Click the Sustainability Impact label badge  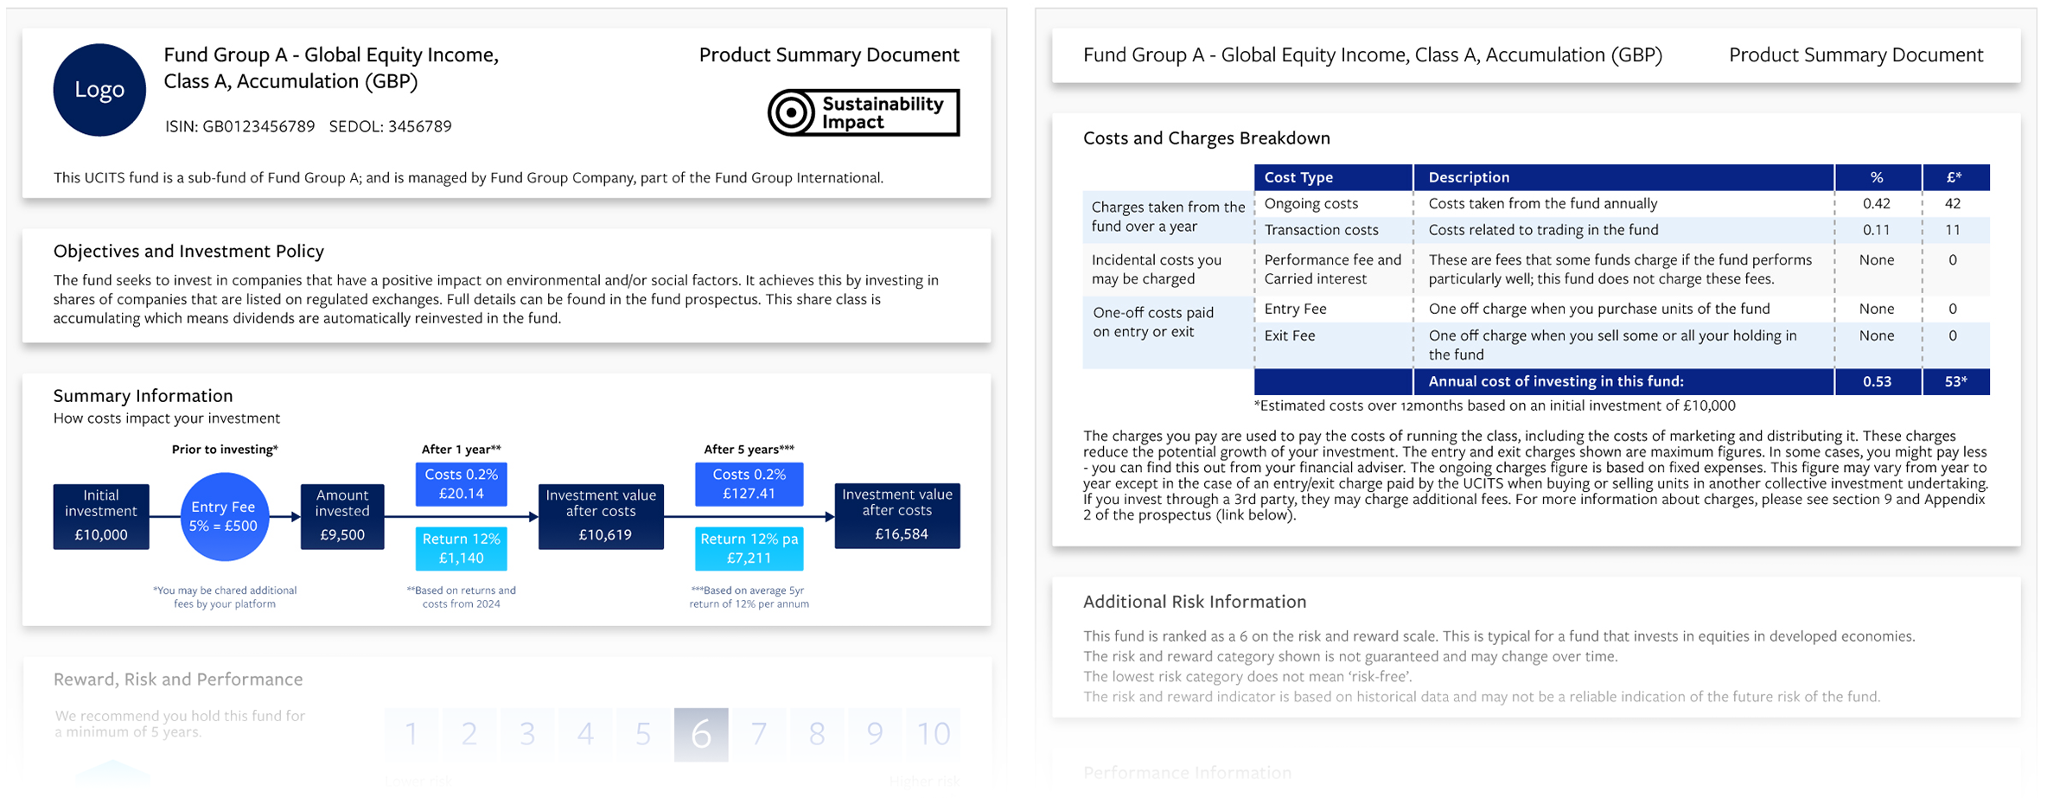click(x=864, y=112)
